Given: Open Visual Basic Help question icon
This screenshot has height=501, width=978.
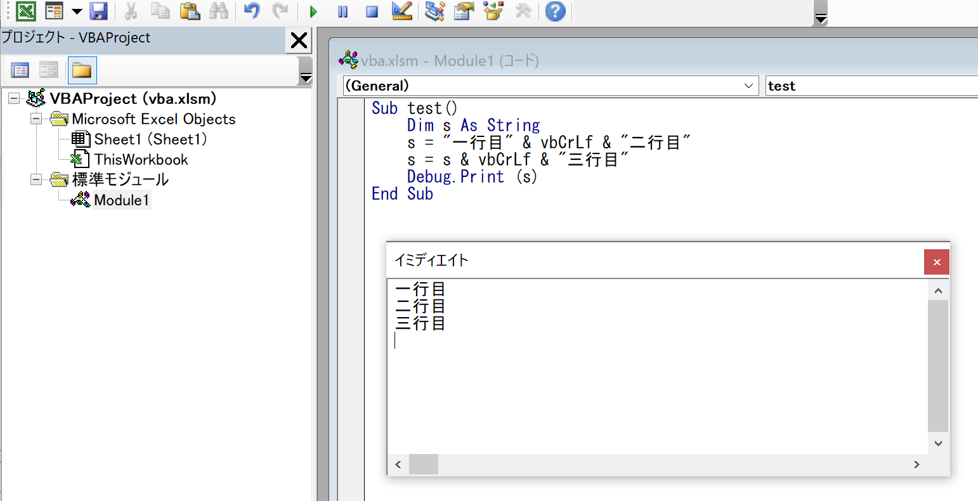Looking at the screenshot, I should pyautogui.click(x=555, y=11).
